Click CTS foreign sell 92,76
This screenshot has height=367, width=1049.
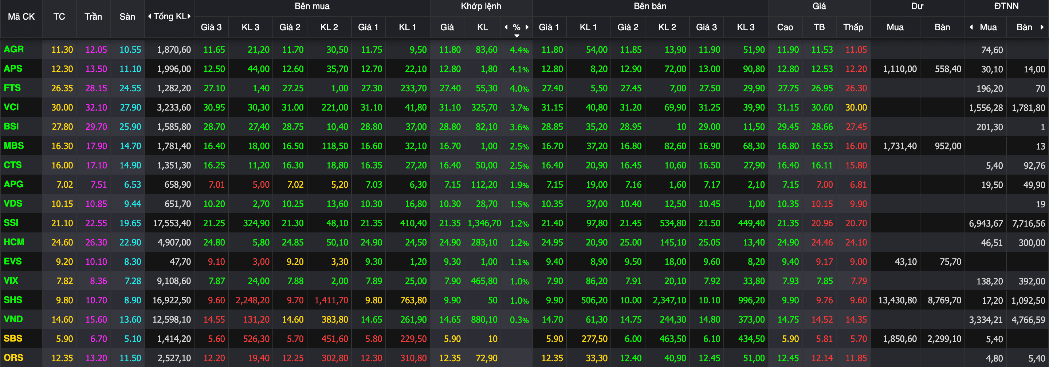(1034, 165)
